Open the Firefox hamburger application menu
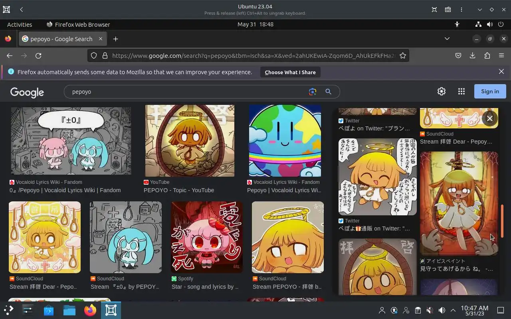Viewport: 511px width, 319px height. pyautogui.click(x=501, y=56)
